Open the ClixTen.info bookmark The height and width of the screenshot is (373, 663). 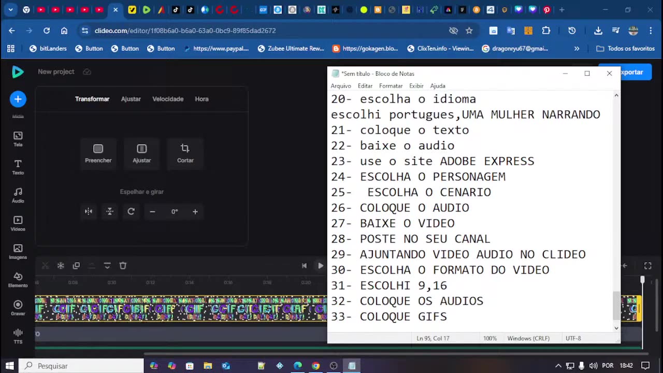tap(440, 49)
